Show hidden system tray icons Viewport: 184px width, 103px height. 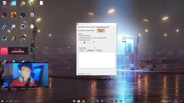click(x=161, y=101)
